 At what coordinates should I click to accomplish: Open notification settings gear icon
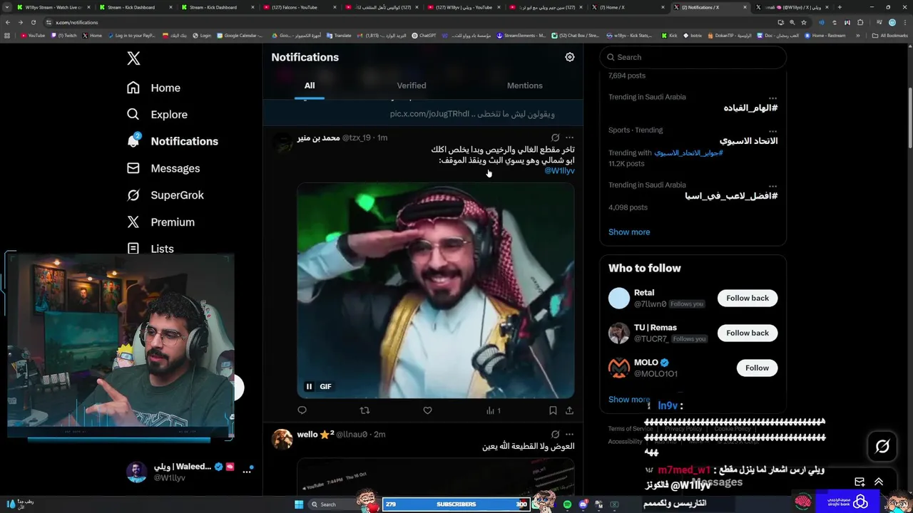pyautogui.click(x=570, y=57)
